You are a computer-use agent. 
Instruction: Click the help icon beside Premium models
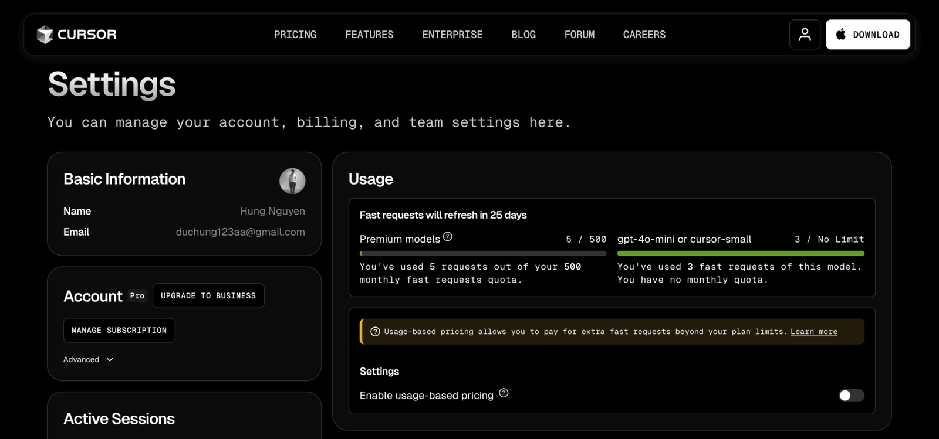[448, 237]
